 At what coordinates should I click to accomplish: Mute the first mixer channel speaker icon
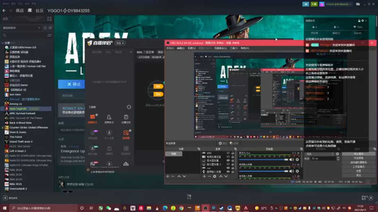tap(292, 160)
